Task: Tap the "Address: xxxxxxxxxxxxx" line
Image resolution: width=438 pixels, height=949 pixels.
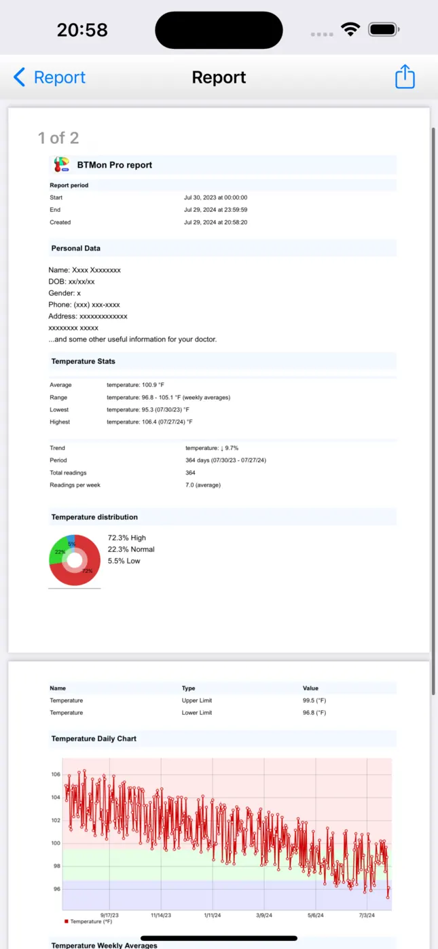Action: pos(88,316)
